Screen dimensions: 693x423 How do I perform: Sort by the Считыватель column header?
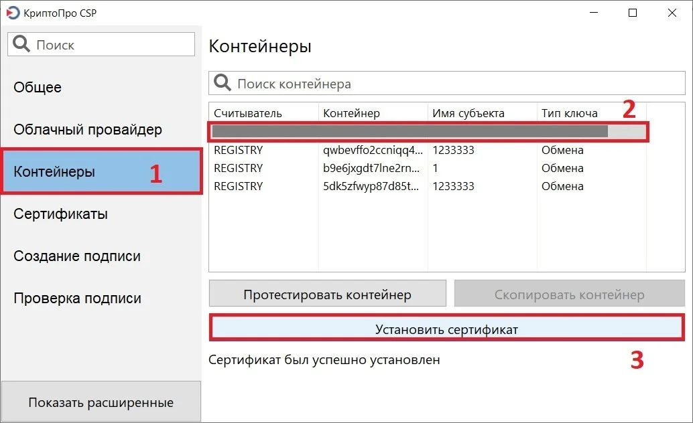click(x=263, y=113)
